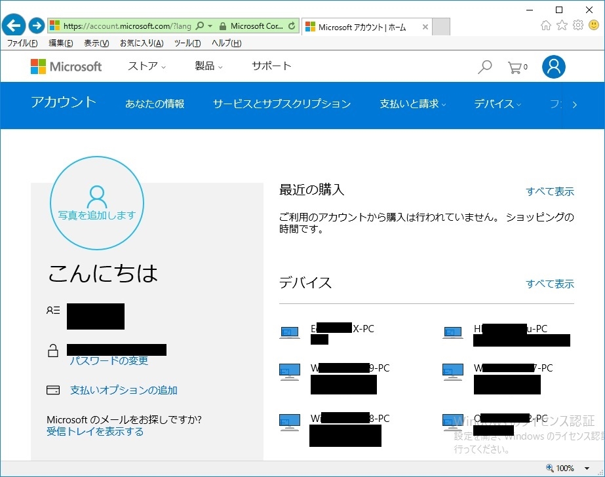Expand the 製品 dropdown
The width and height of the screenshot is (605, 477).
(x=208, y=66)
